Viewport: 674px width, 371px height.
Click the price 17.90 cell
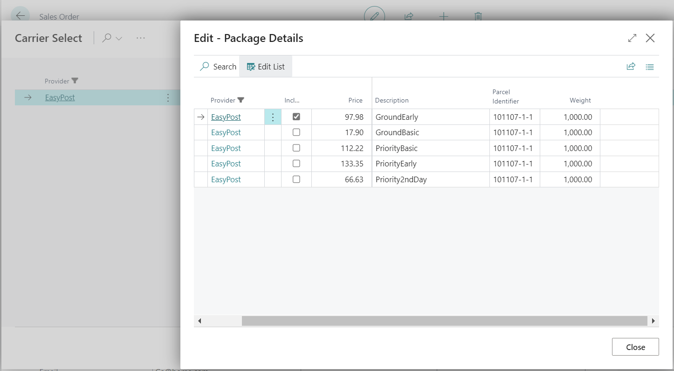coord(342,132)
